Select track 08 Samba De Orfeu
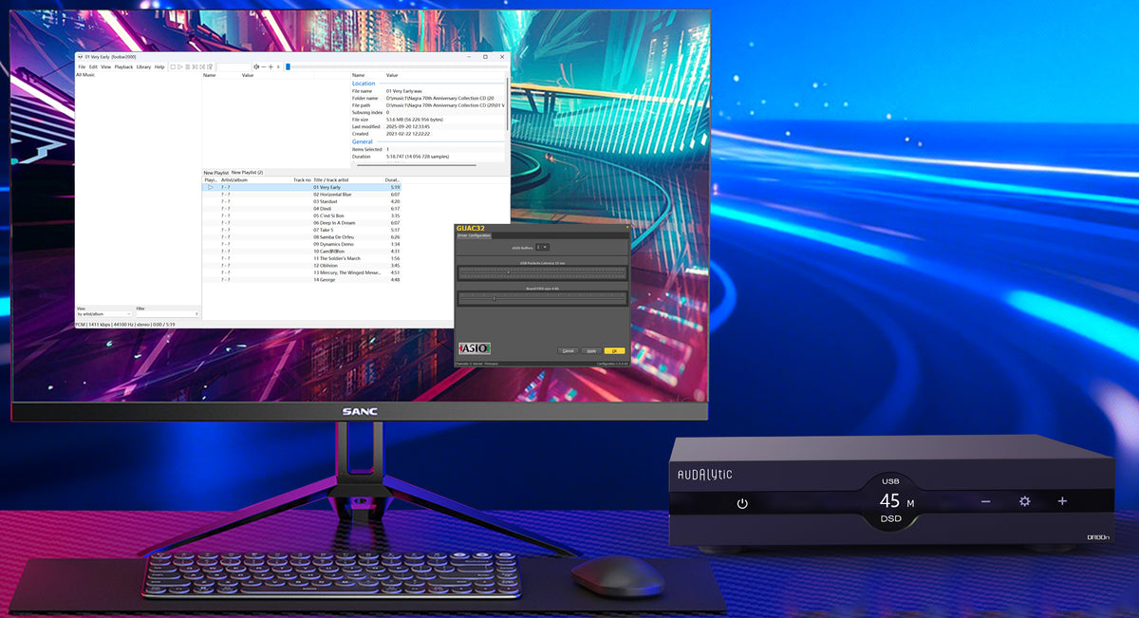 (x=302, y=237)
